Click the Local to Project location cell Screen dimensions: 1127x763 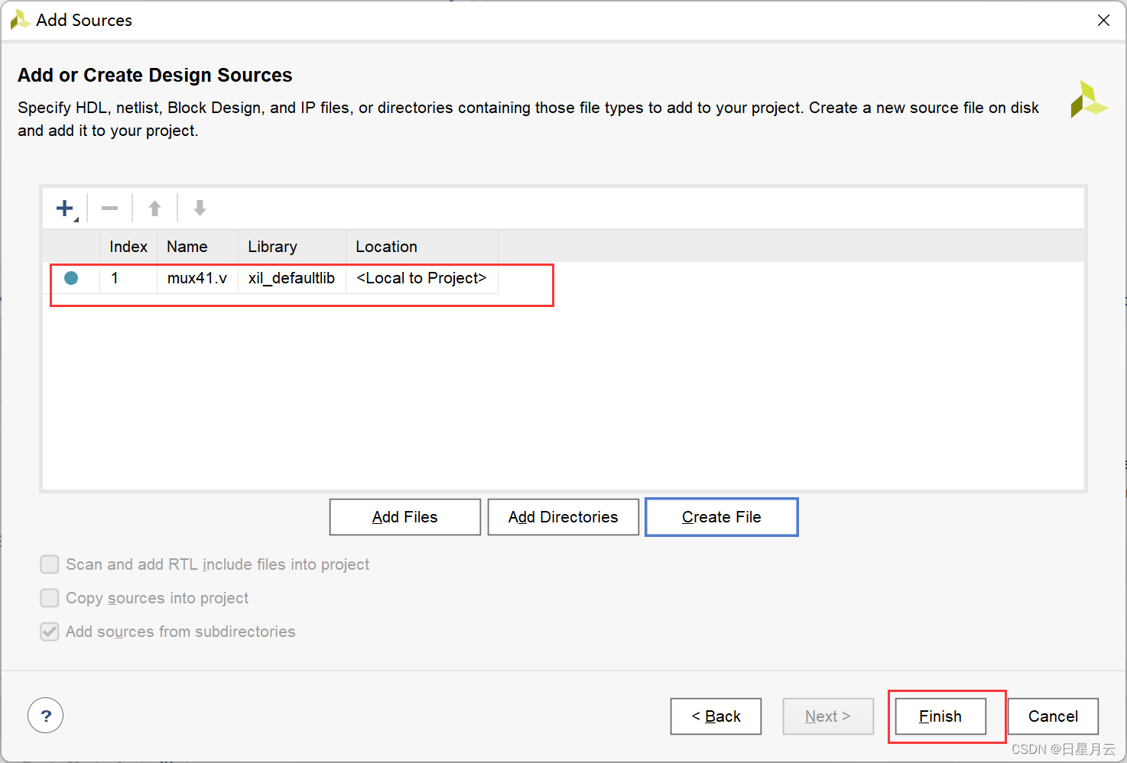tap(421, 278)
